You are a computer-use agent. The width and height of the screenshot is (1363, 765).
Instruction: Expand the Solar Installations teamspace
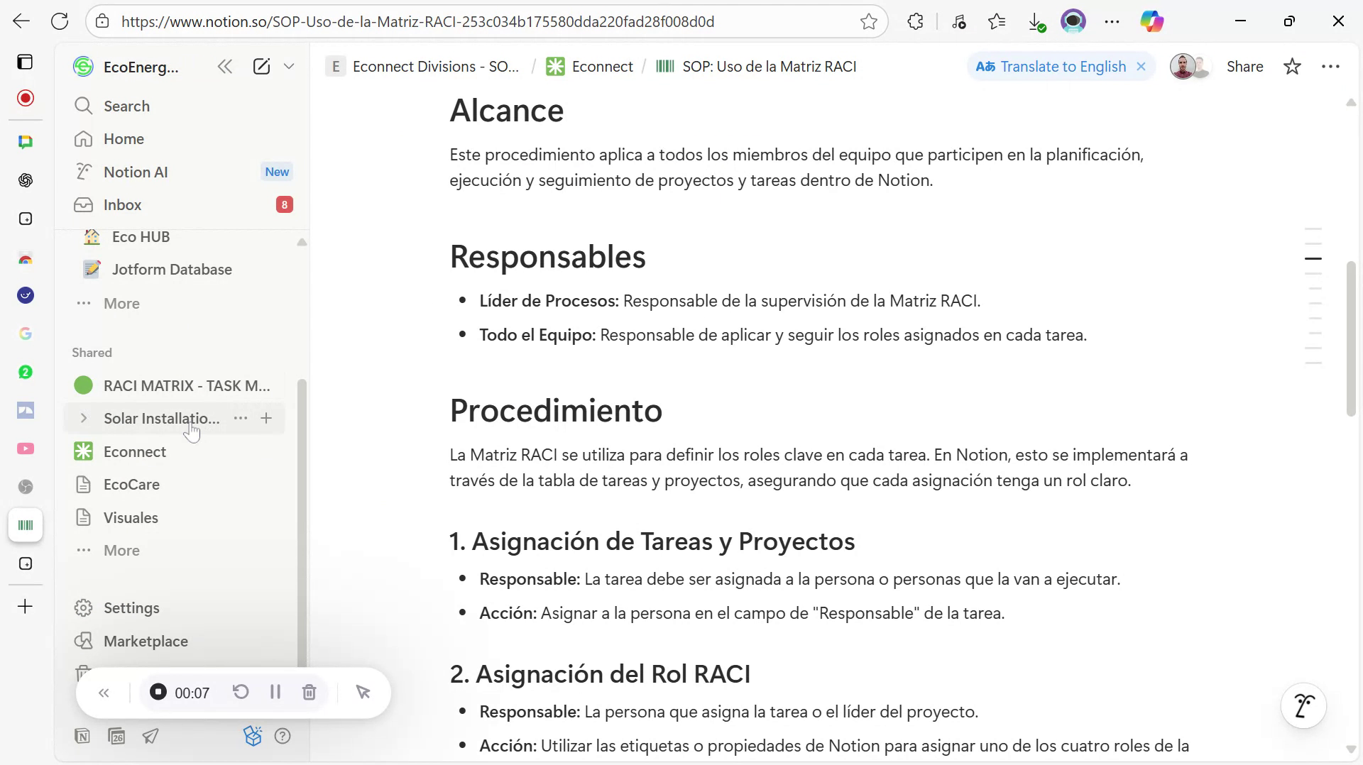tap(84, 419)
